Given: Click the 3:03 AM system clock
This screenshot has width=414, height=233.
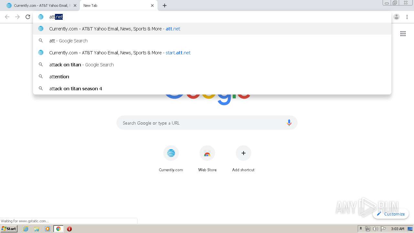Looking at the screenshot, I should pyautogui.click(x=398, y=229).
